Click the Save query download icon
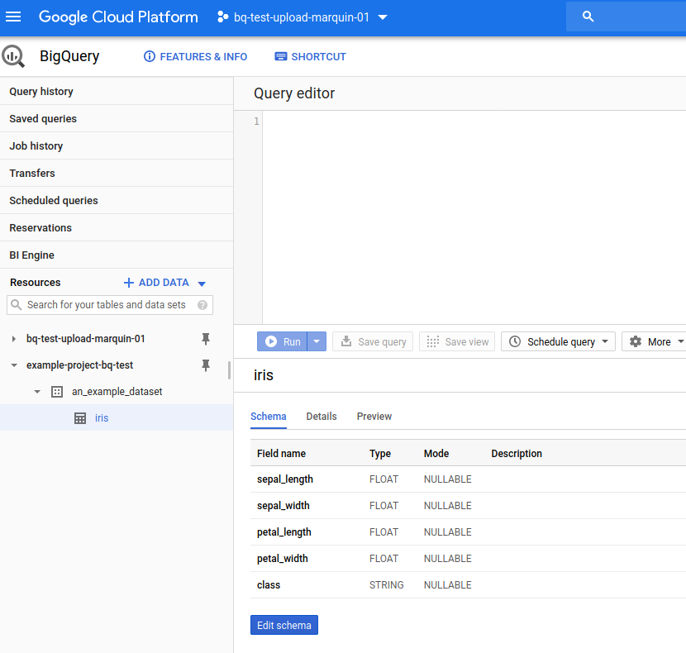The height and width of the screenshot is (653, 686). (x=346, y=341)
